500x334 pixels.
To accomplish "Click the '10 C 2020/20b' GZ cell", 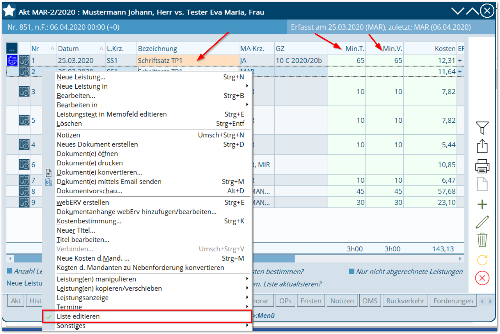I will (301, 61).
